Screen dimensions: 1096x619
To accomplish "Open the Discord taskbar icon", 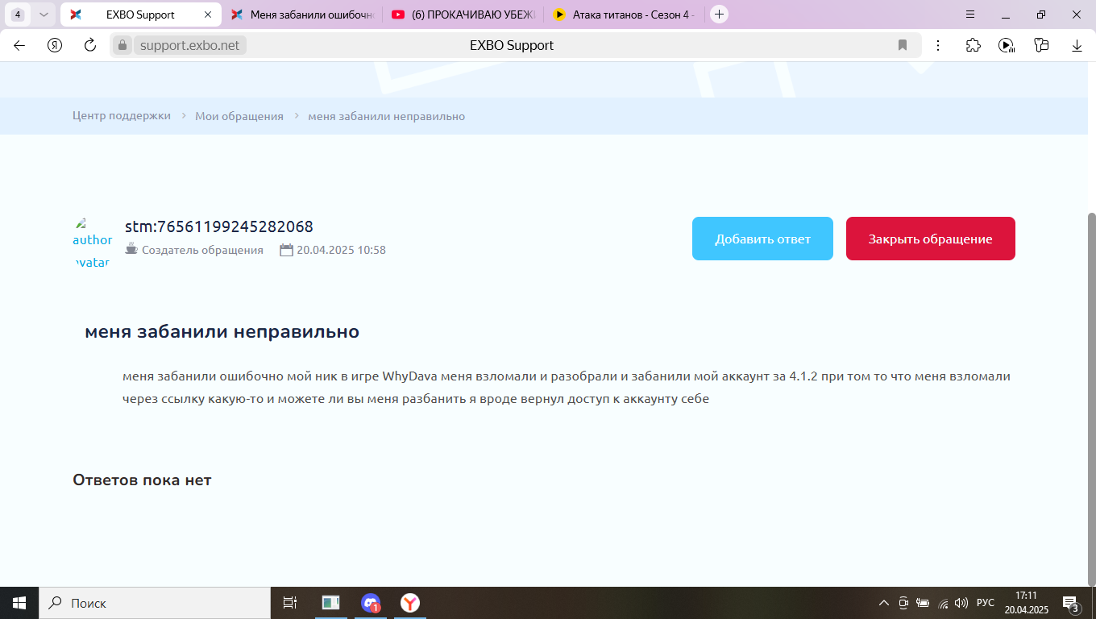I will tap(371, 603).
